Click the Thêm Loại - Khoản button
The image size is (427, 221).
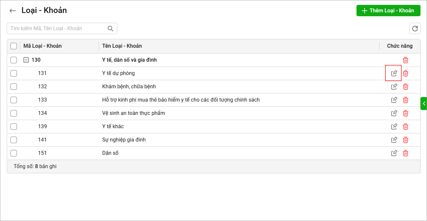388,11
